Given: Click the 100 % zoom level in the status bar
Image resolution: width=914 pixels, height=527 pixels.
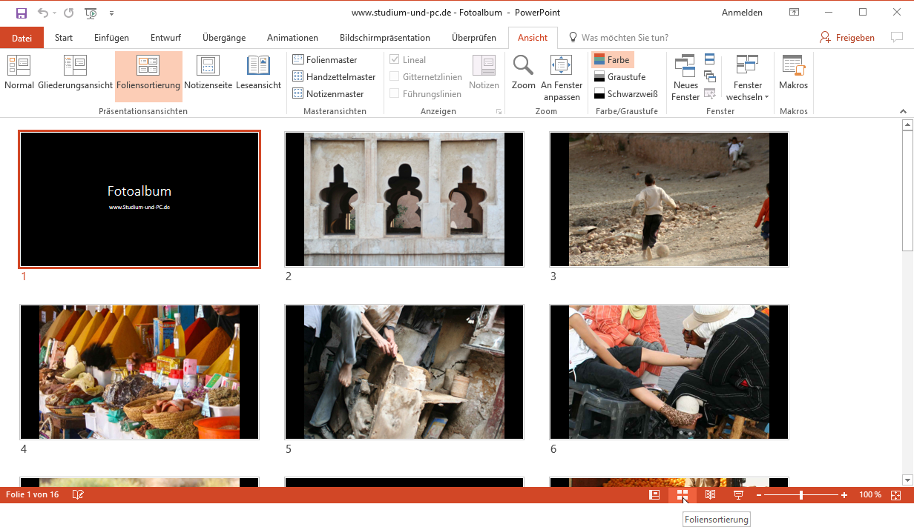Looking at the screenshot, I should 870,494.
